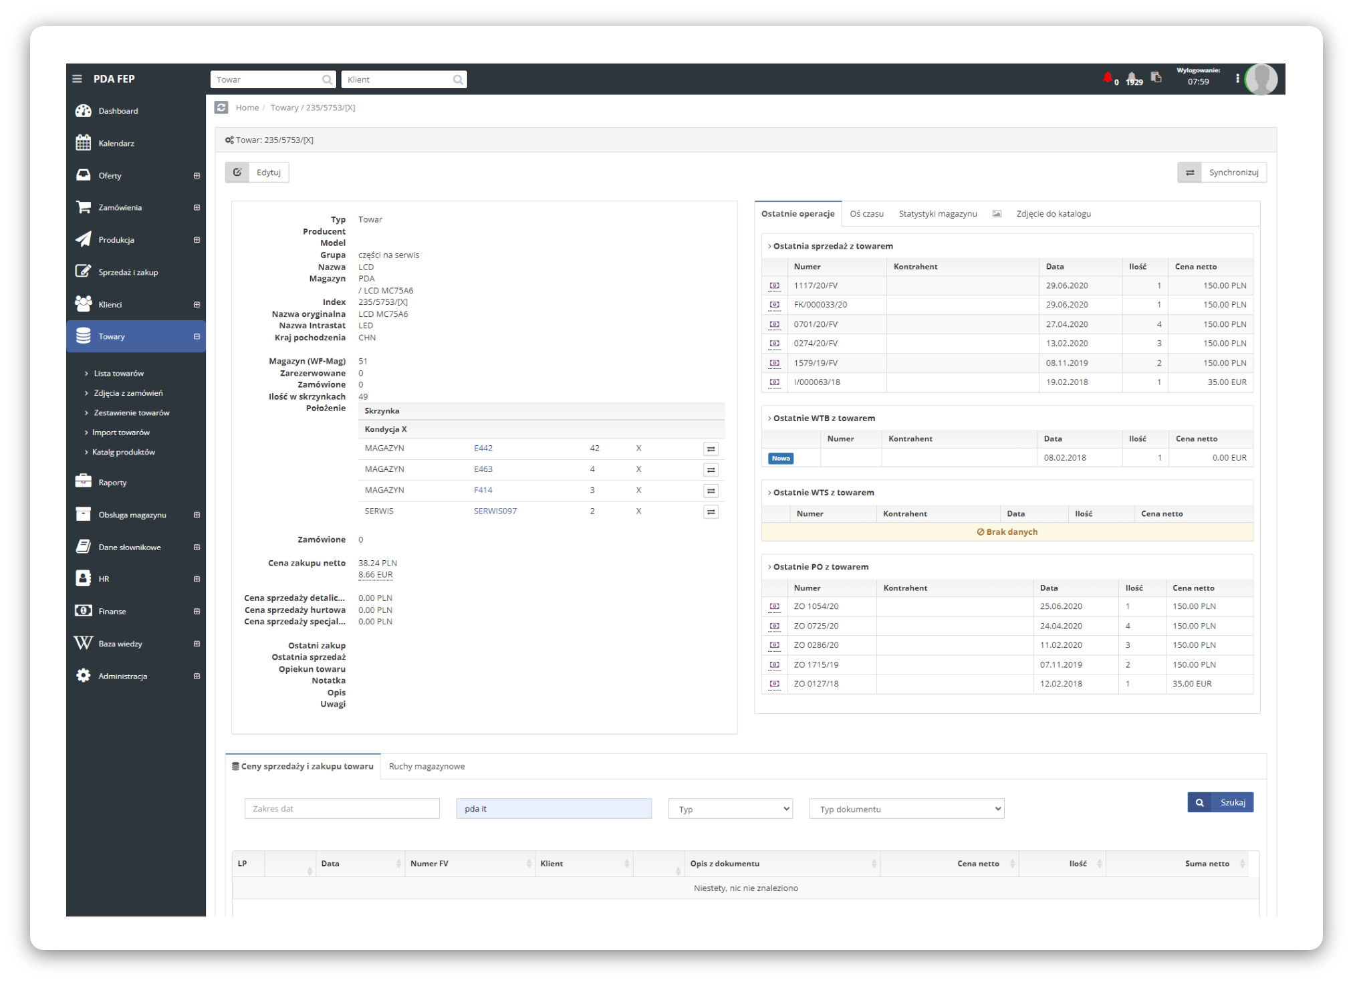
Task: Open document icon for order ZO 1054/20
Action: [x=774, y=607]
